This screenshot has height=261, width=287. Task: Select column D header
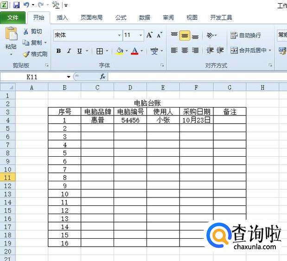tap(130, 88)
